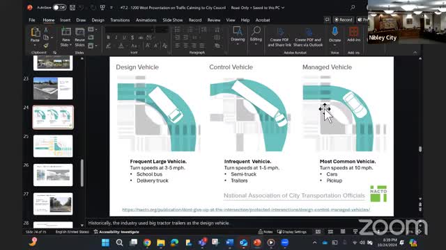Open Display Settings in status bar
Screen dimensions: 446x250
coord(292,231)
